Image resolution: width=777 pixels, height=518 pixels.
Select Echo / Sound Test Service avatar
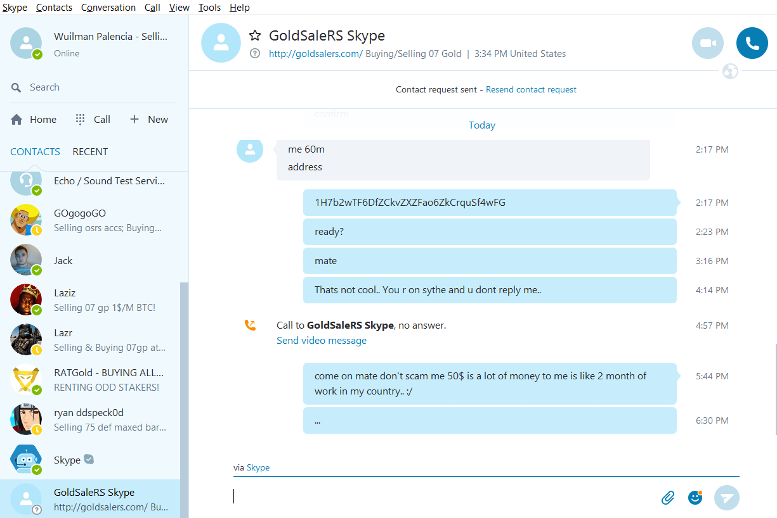26,183
